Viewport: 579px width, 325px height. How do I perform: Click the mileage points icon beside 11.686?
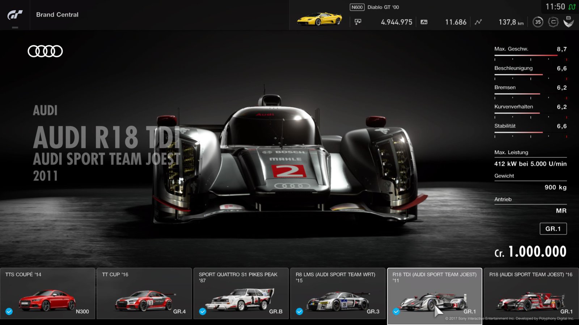424,22
